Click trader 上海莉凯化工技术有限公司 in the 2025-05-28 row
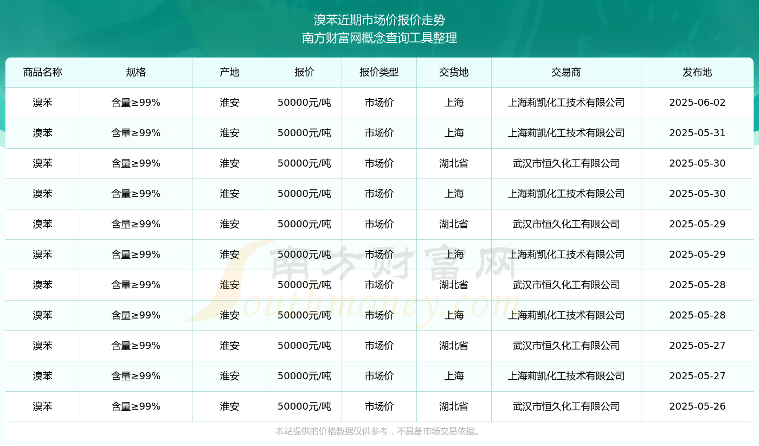 [567, 315]
